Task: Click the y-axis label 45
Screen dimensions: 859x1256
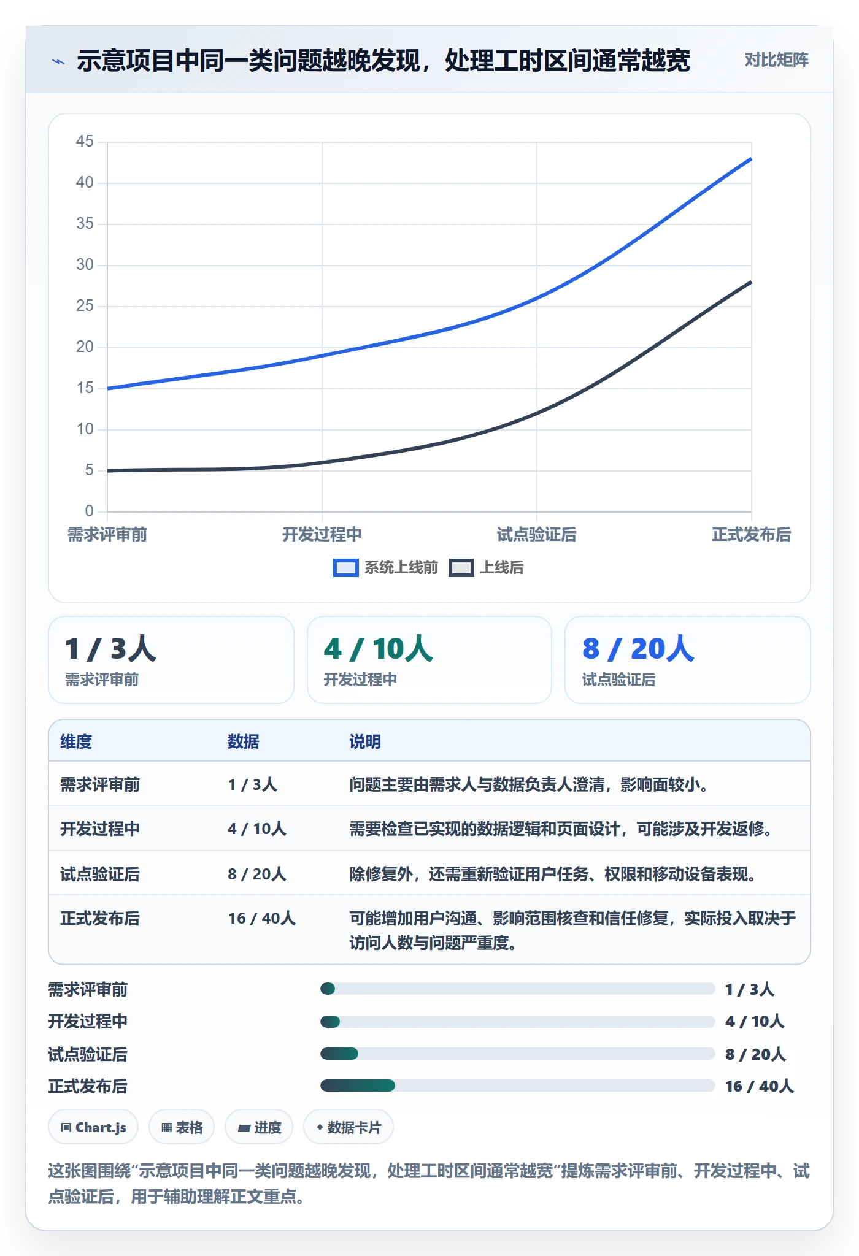Action: pos(85,141)
